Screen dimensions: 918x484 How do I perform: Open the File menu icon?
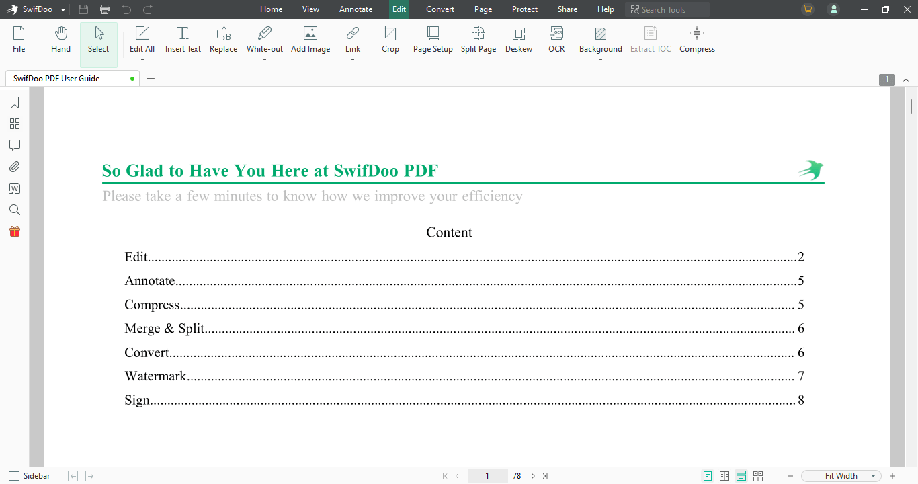point(19,40)
